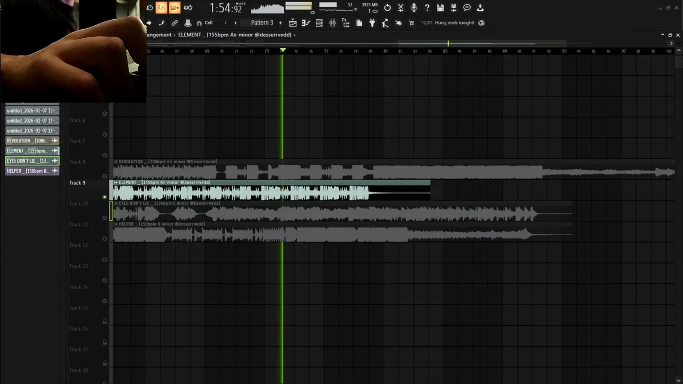Open the content shop cart icon

click(x=411, y=23)
